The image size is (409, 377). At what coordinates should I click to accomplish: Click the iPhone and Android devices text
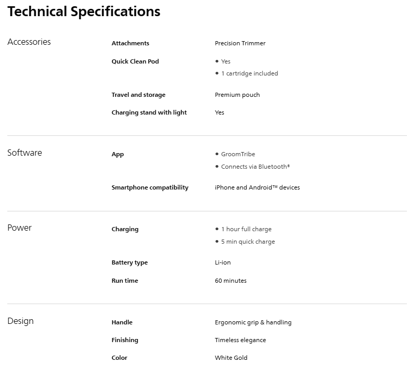[257, 187]
